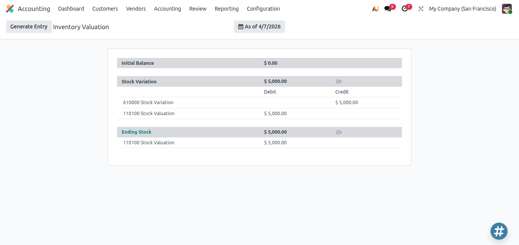Click the Odoo Accounting app logo icon
The height and width of the screenshot is (245, 519).
[x=10, y=9]
